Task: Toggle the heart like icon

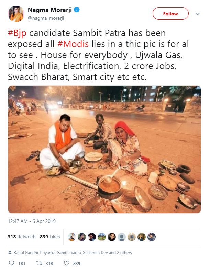Action: (x=67, y=263)
